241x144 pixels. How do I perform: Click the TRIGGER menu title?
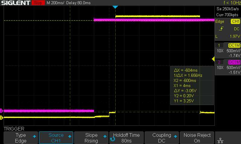(x=14, y=129)
